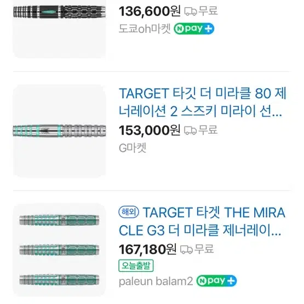Click the 153,000원 price
The width and height of the screenshot is (304, 304).
(x=150, y=130)
